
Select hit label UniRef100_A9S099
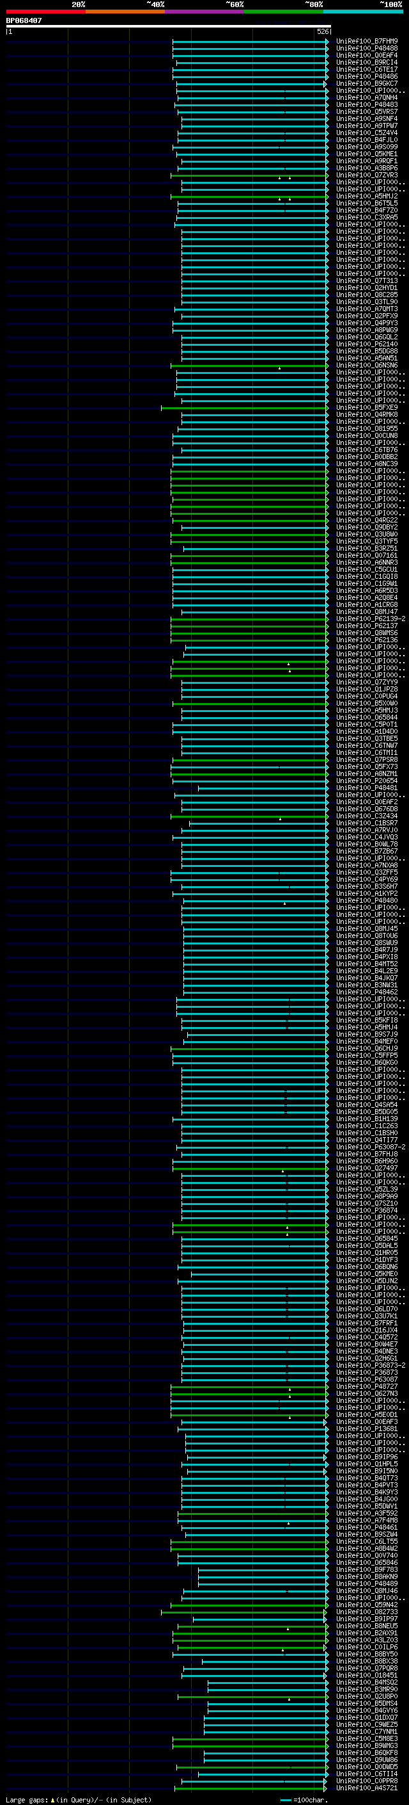click(366, 147)
